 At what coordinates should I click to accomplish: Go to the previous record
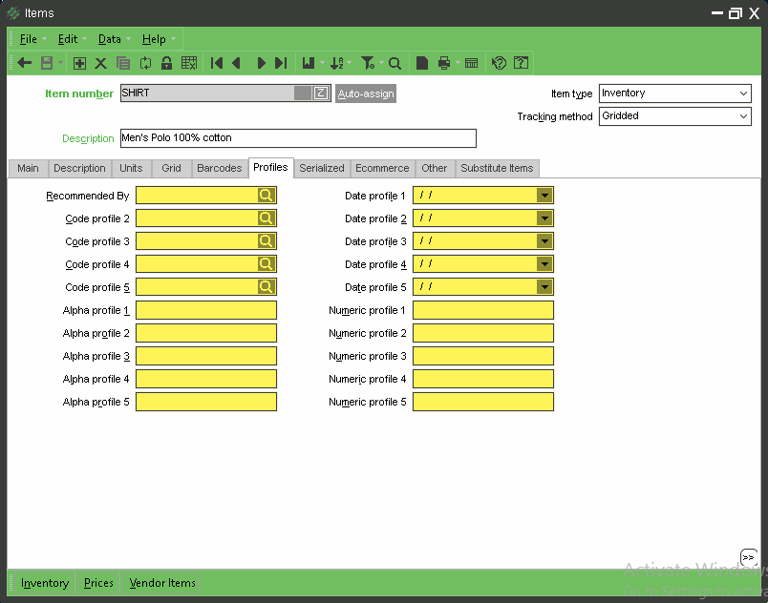237,63
